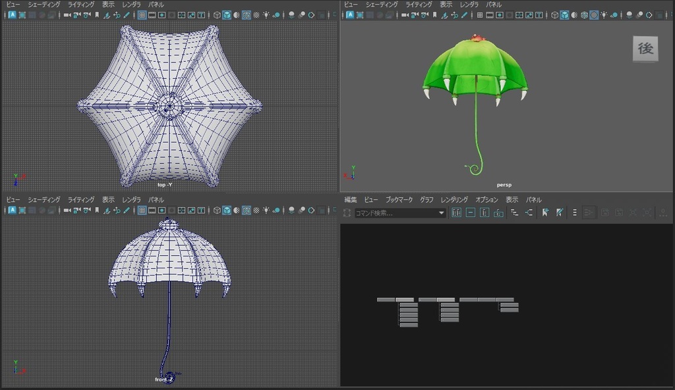Open the レンダリング menu in the Node Editor
Image resolution: width=675 pixels, height=390 pixels.
[453, 199]
